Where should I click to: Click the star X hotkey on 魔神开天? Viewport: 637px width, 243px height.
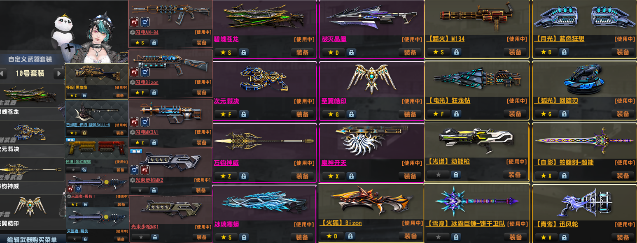(333, 176)
